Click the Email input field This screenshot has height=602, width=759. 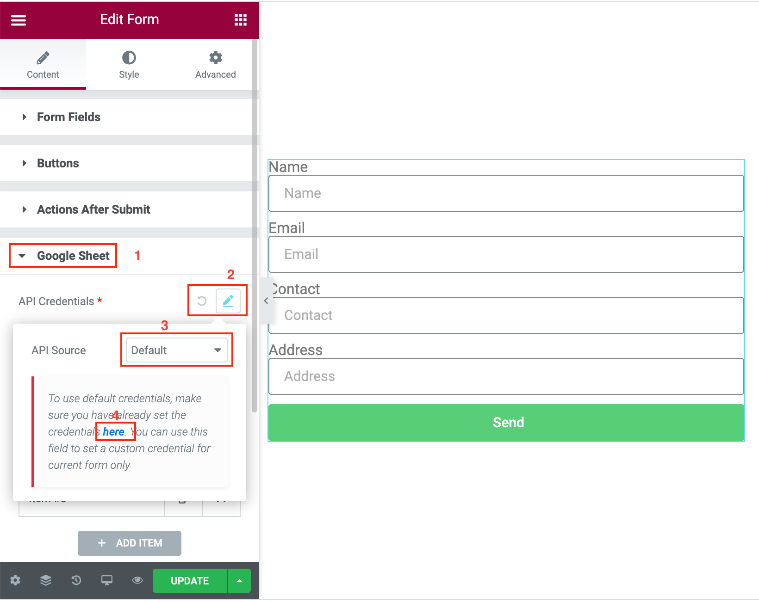pyautogui.click(x=506, y=254)
